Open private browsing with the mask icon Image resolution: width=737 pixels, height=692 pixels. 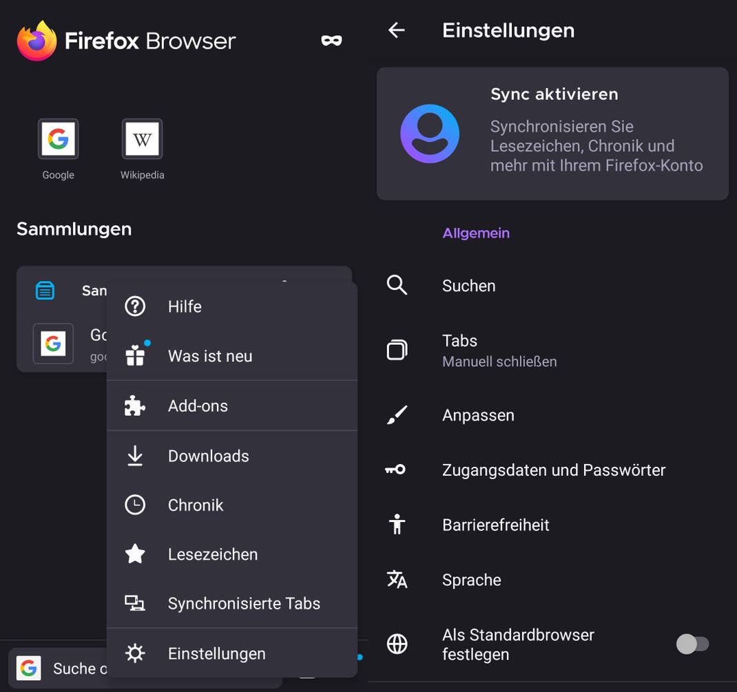point(331,39)
